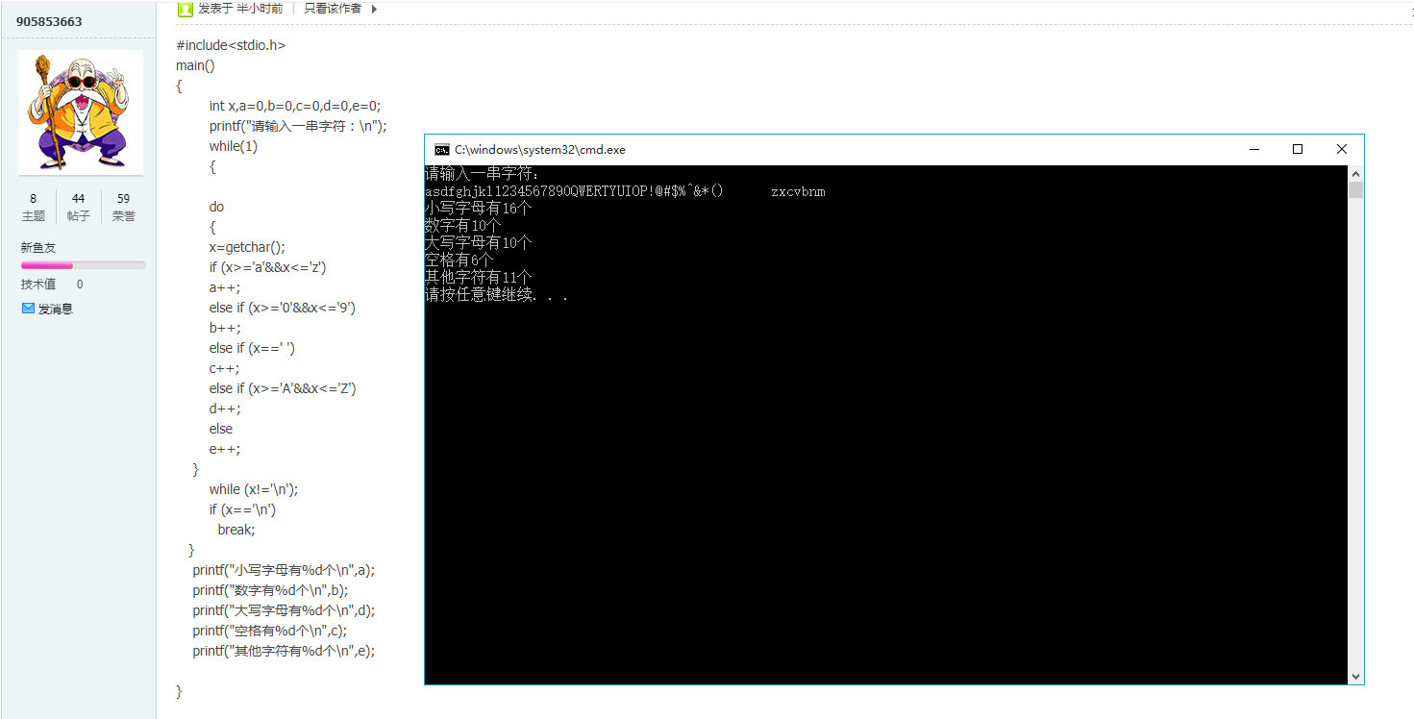Click the cmd window scrollbar down arrow
The height and width of the screenshot is (719, 1414).
pyautogui.click(x=1355, y=677)
